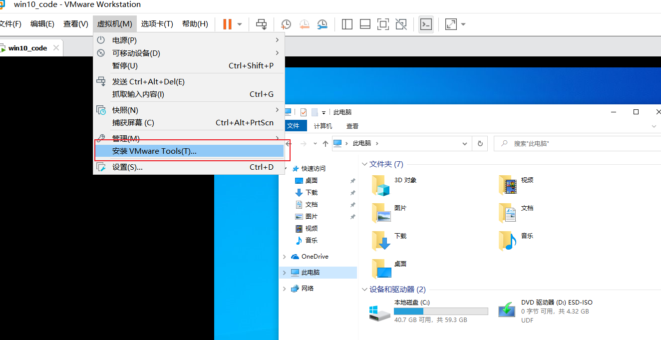Open the power options dropdown beside pause
This screenshot has width=661, height=340.
(240, 24)
